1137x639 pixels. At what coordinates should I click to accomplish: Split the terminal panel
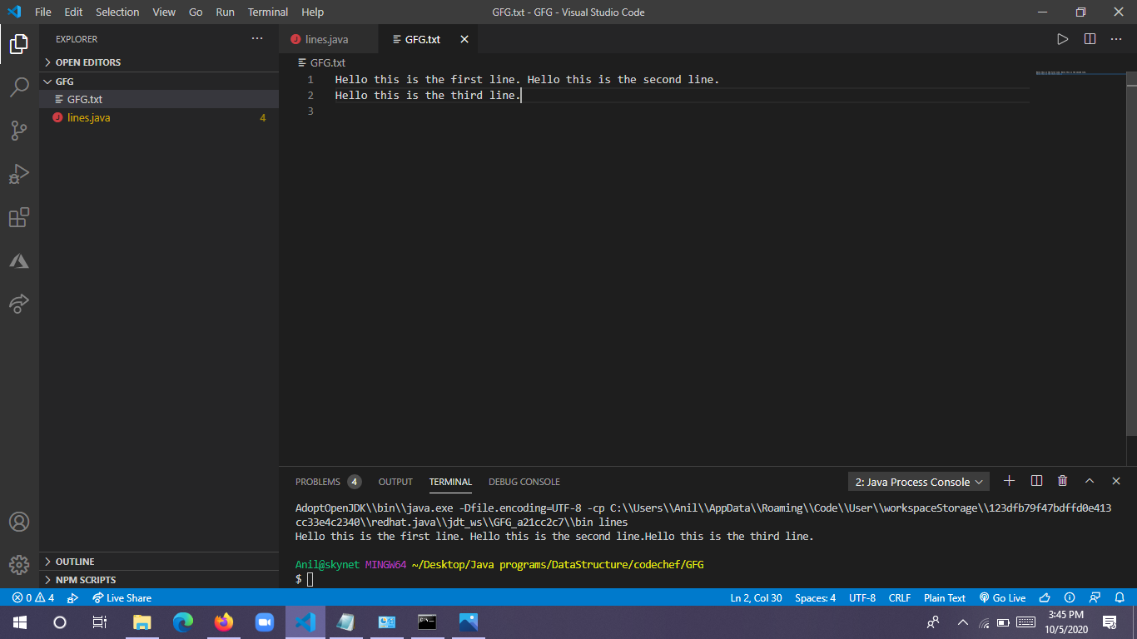click(1036, 481)
